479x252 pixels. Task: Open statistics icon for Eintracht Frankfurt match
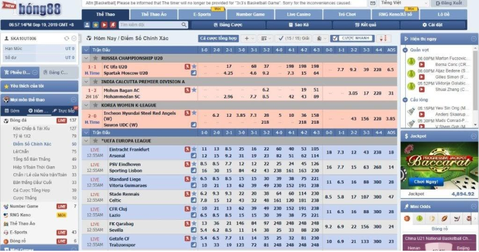(187, 149)
